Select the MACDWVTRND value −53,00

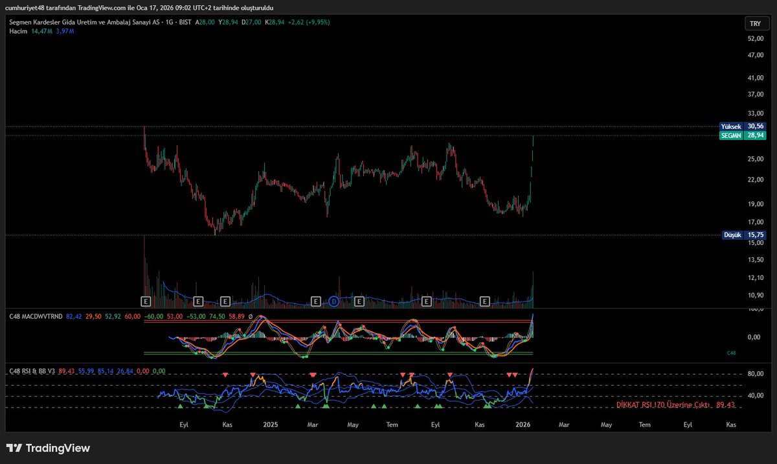(196, 316)
